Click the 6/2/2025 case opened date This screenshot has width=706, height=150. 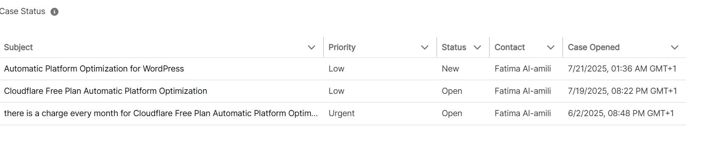coord(621,114)
